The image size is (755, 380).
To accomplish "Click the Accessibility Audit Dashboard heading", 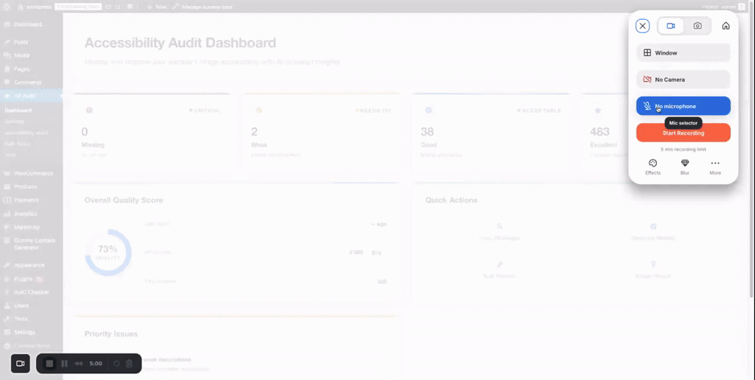I will click(x=180, y=43).
